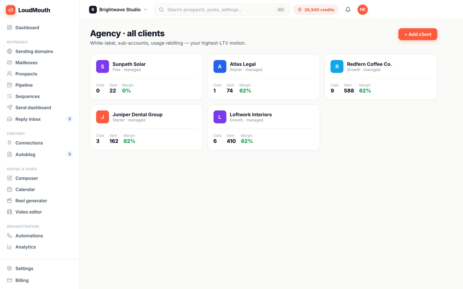Click 'Free · managed' under Sunpath Solar
Viewport: 463px width, 289px height.
coord(126,70)
